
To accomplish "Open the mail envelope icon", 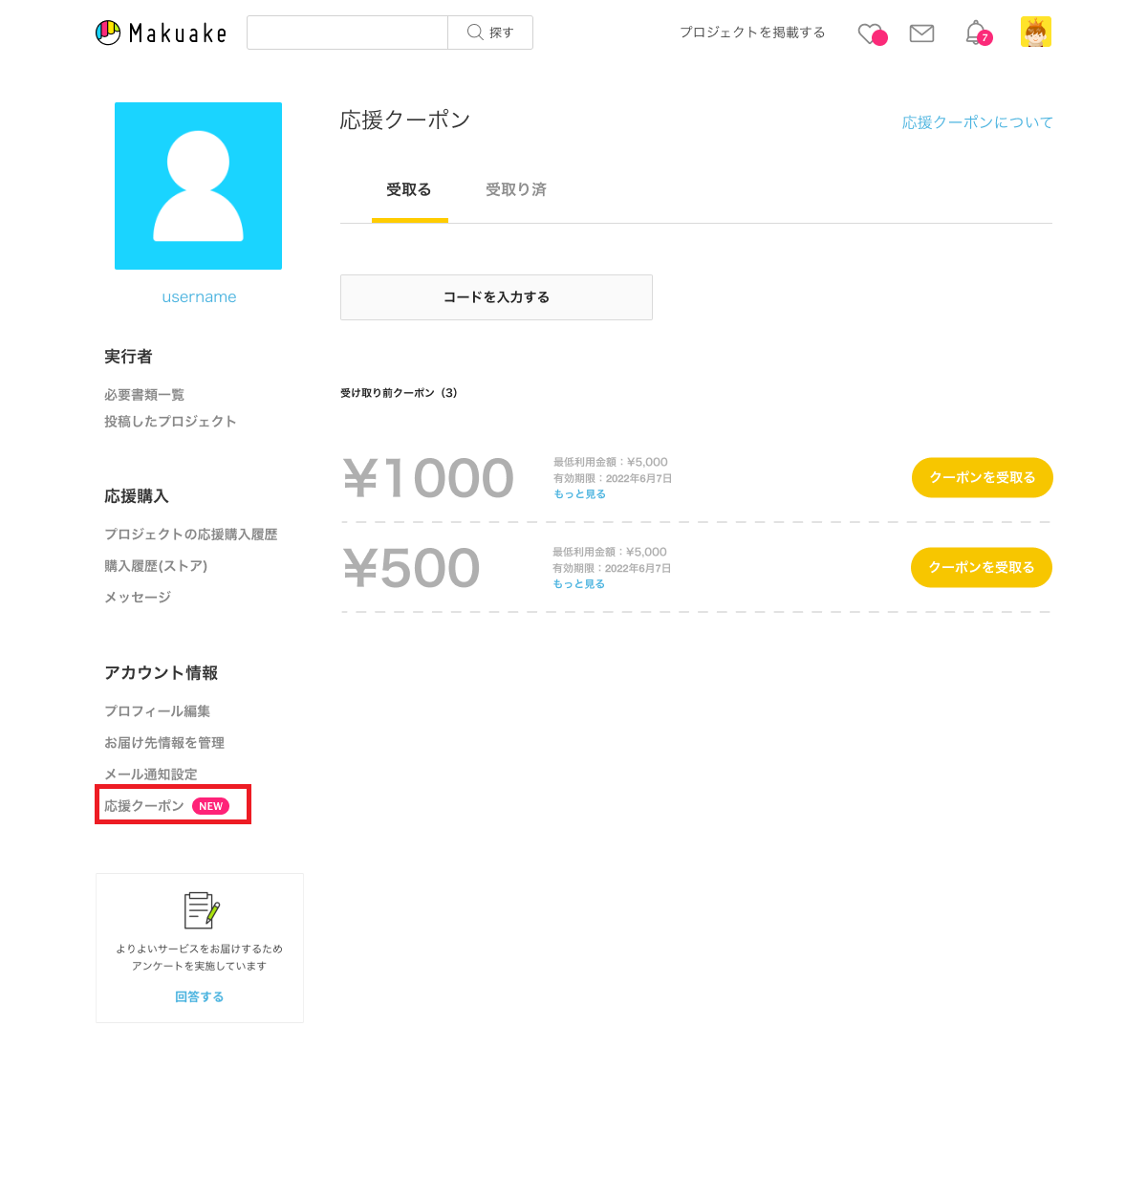I will tap(921, 33).
